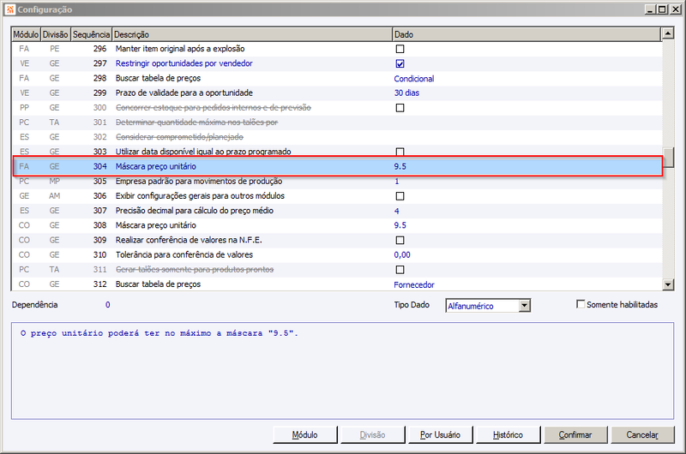Click value 1 in row 305
Image resolution: width=686 pixels, height=454 pixels.
click(x=396, y=182)
